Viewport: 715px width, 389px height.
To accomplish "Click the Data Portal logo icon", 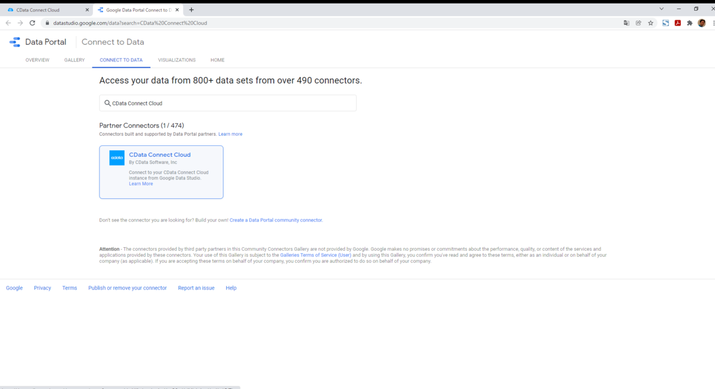I will click(x=15, y=42).
